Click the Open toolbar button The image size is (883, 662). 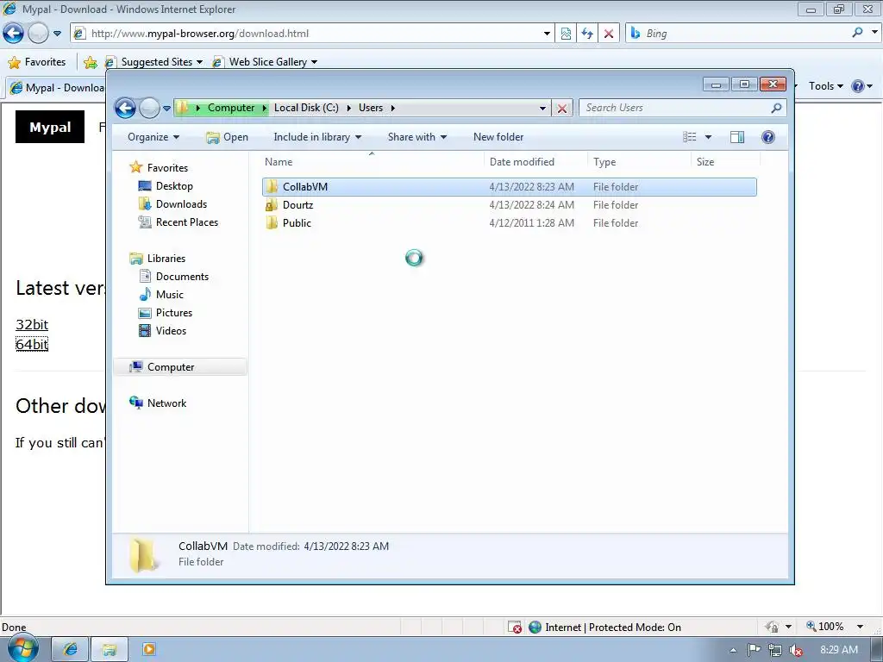point(228,137)
